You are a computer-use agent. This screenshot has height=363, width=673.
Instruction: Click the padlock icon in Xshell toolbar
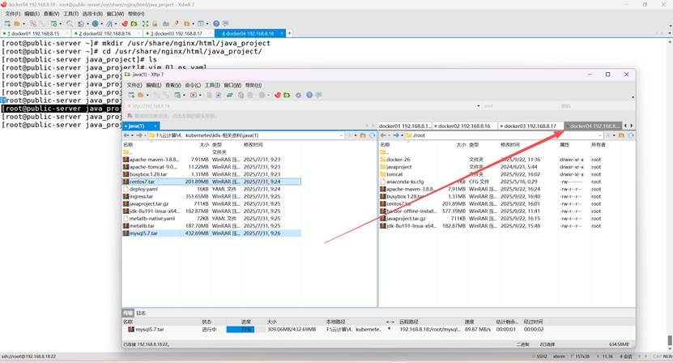click(155, 23)
